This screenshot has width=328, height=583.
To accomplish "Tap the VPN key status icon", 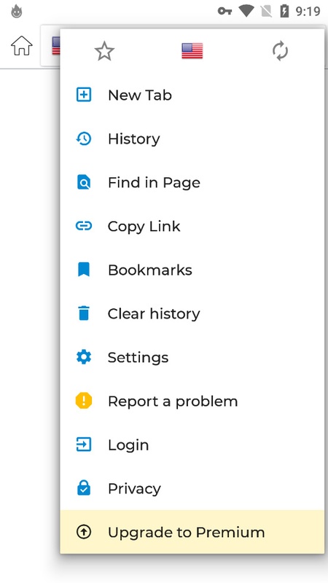I will pos(224,11).
